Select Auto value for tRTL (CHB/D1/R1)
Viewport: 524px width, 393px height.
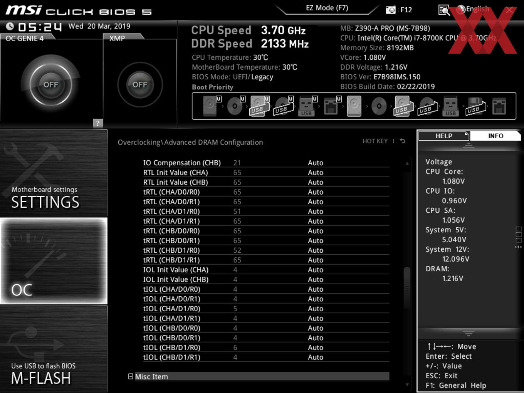pos(316,260)
